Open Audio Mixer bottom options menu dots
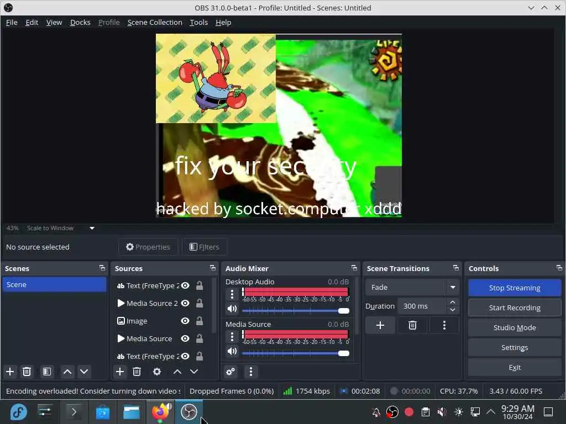 click(251, 372)
